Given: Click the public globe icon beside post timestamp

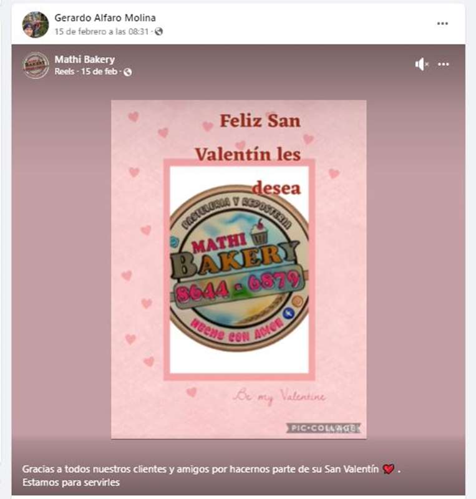Looking at the screenshot, I should [x=159, y=31].
